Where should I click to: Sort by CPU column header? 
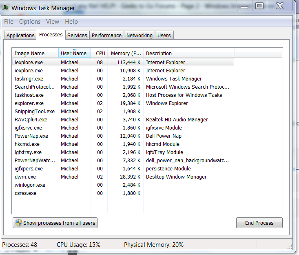[x=100, y=53]
